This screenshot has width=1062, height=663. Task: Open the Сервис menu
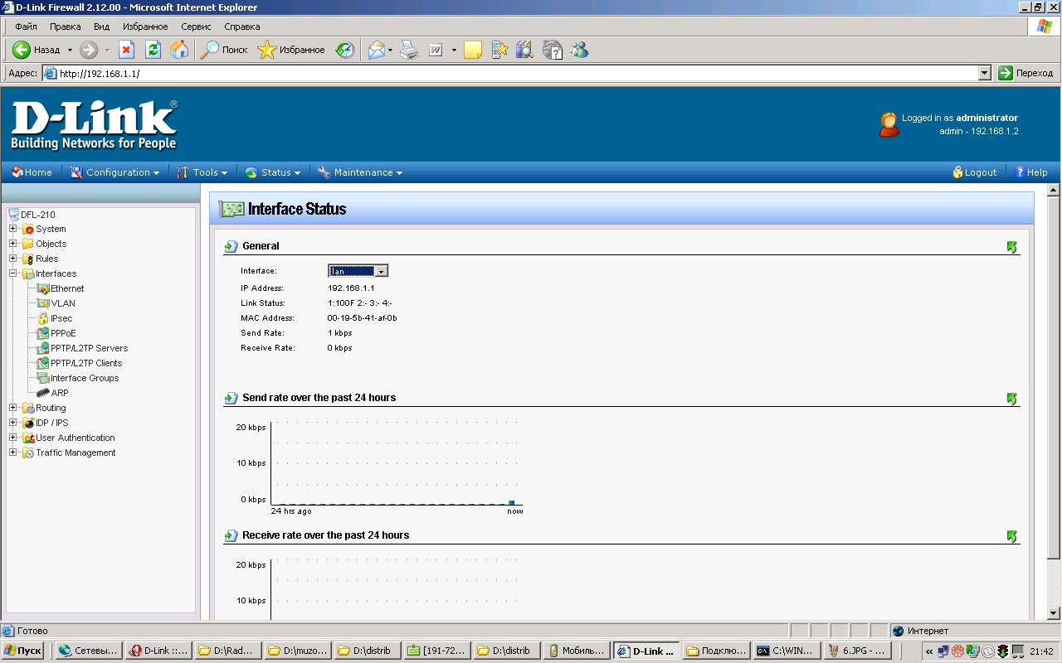pyautogui.click(x=196, y=27)
